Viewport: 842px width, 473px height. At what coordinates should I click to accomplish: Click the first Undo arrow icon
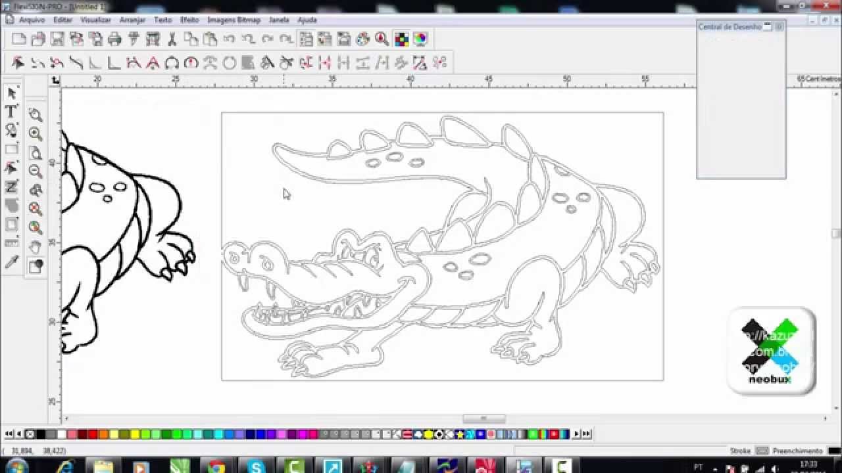(x=229, y=39)
